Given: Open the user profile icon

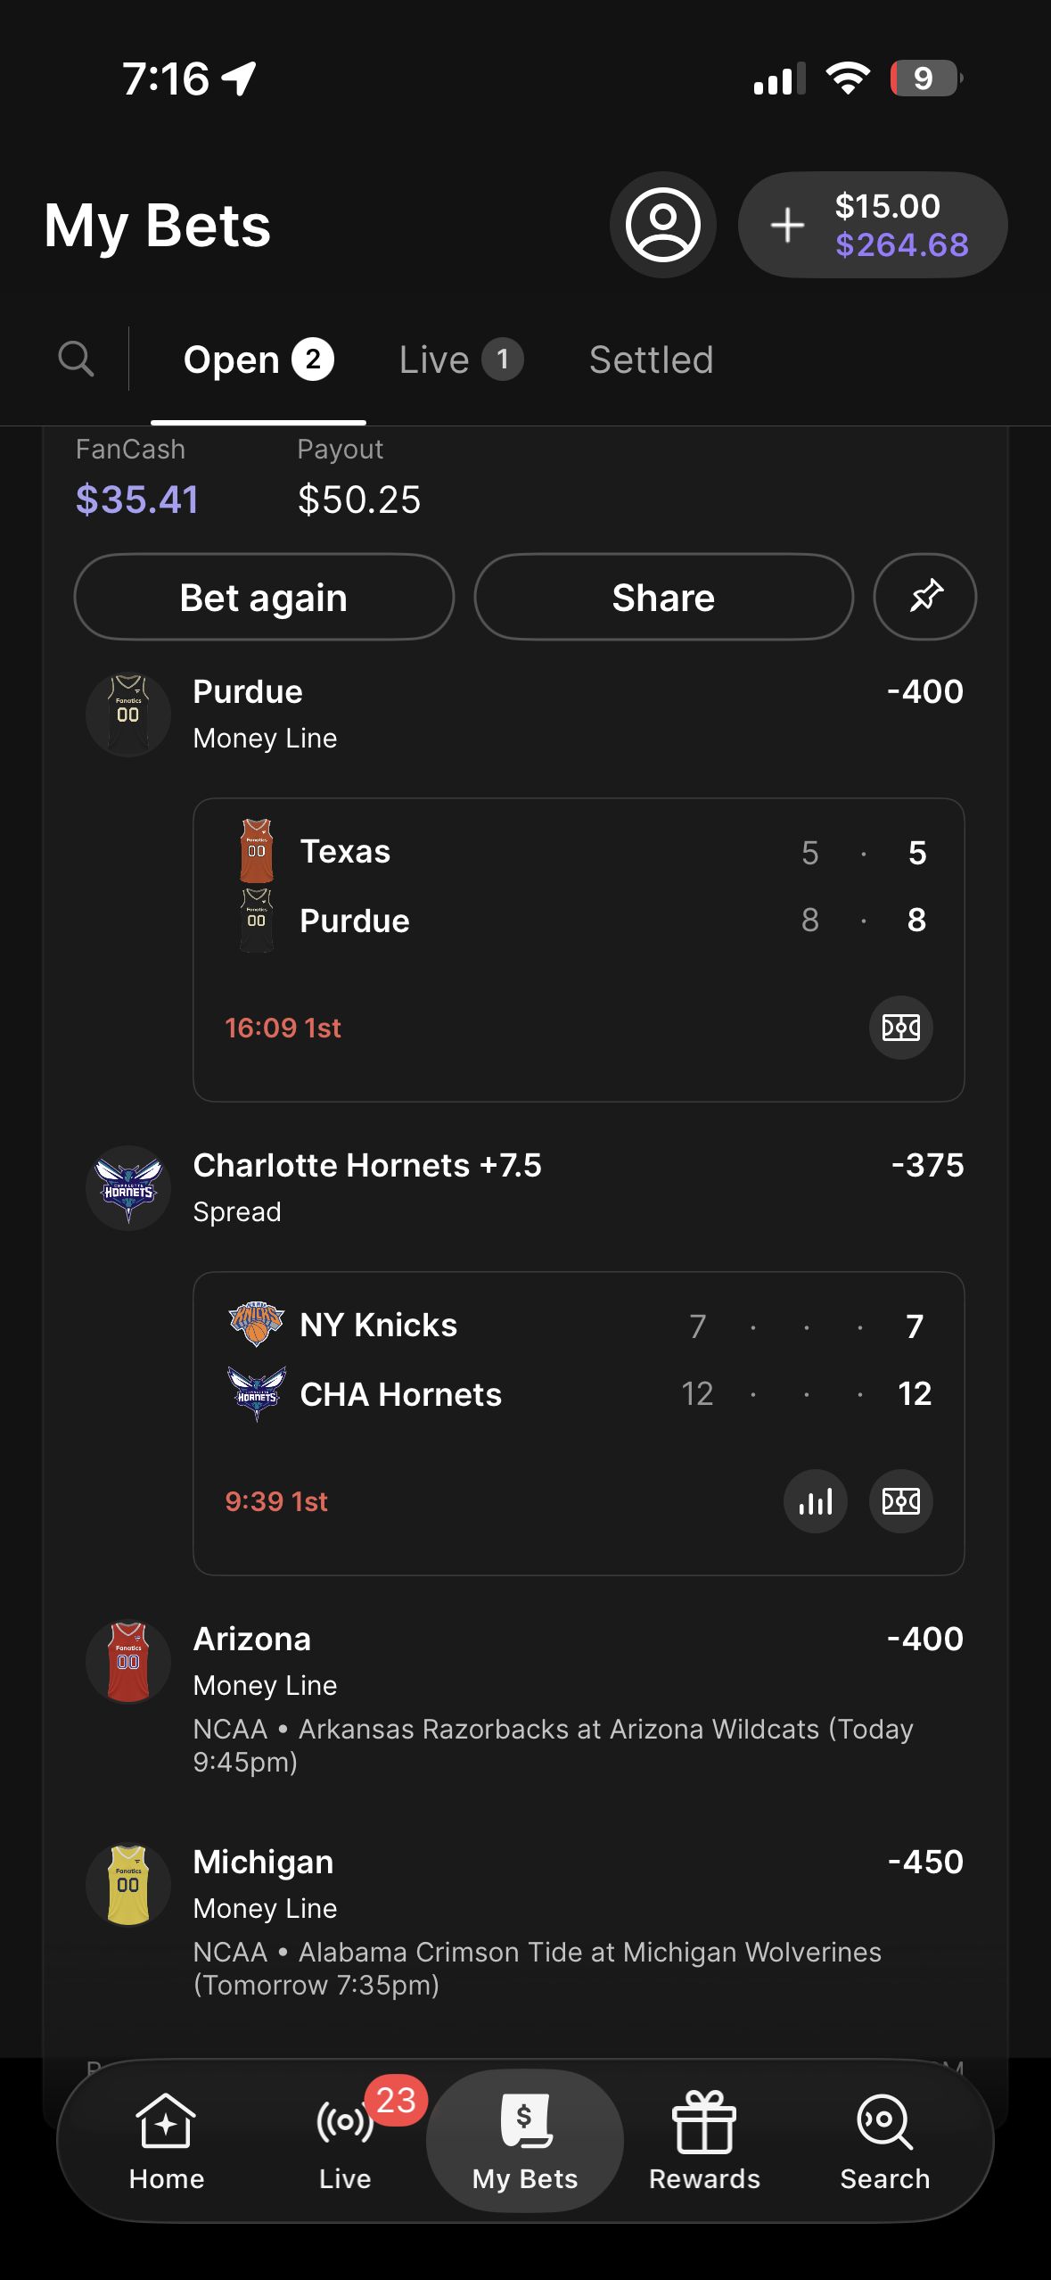Looking at the screenshot, I should (662, 225).
